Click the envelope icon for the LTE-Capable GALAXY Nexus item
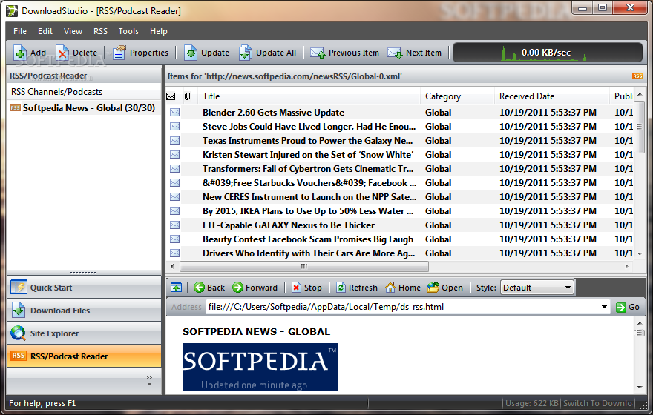Screen dimensions: 653x415 pos(175,225)
